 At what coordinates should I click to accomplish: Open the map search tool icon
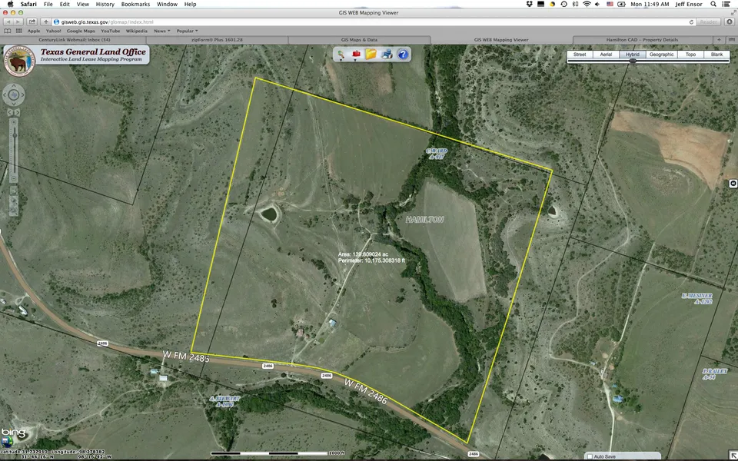pyautogui.click(x=341, y=55)
